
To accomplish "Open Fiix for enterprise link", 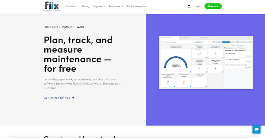I will 136,6.
